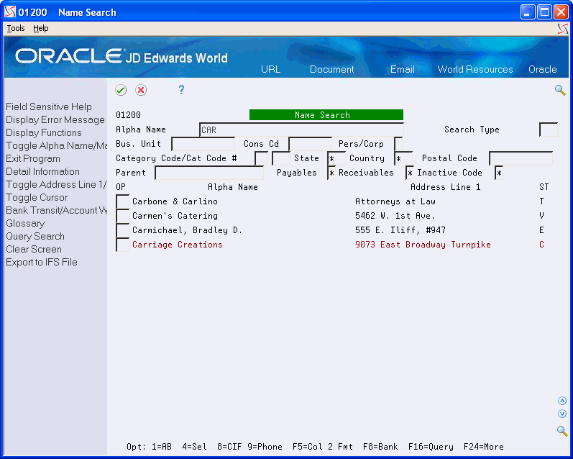Click OP field for Carriage Creations
573x459 pixels.
(122, 245)
